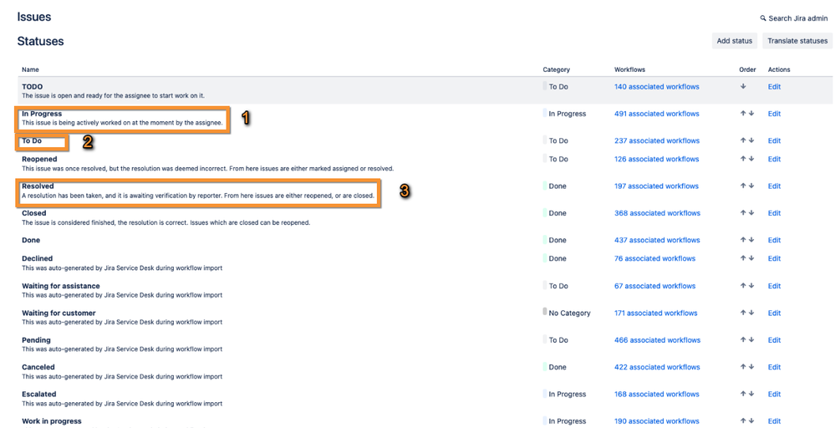Open 368 associated workflows for Closed
Screen dimensions: 835x428
657,213
